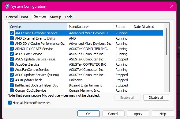Image resolution: width=180 pixels, height=119 pixels.
Task: Click Running status of AsusFanControlService
Action: tap(122, 70)
